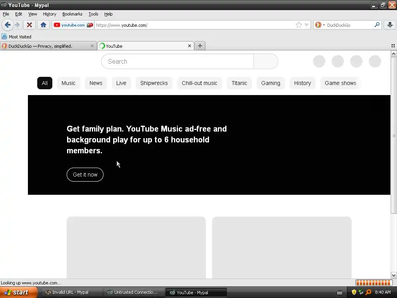
Task: Select the Chill-out music filter chip
Action: click(200, 83)
